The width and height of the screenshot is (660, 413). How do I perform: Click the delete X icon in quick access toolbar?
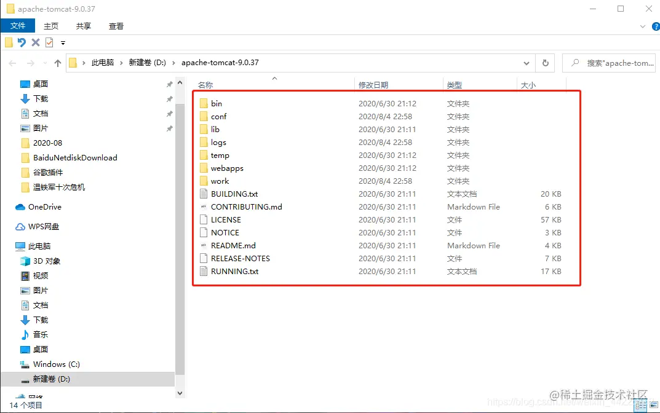click(36, 42)
